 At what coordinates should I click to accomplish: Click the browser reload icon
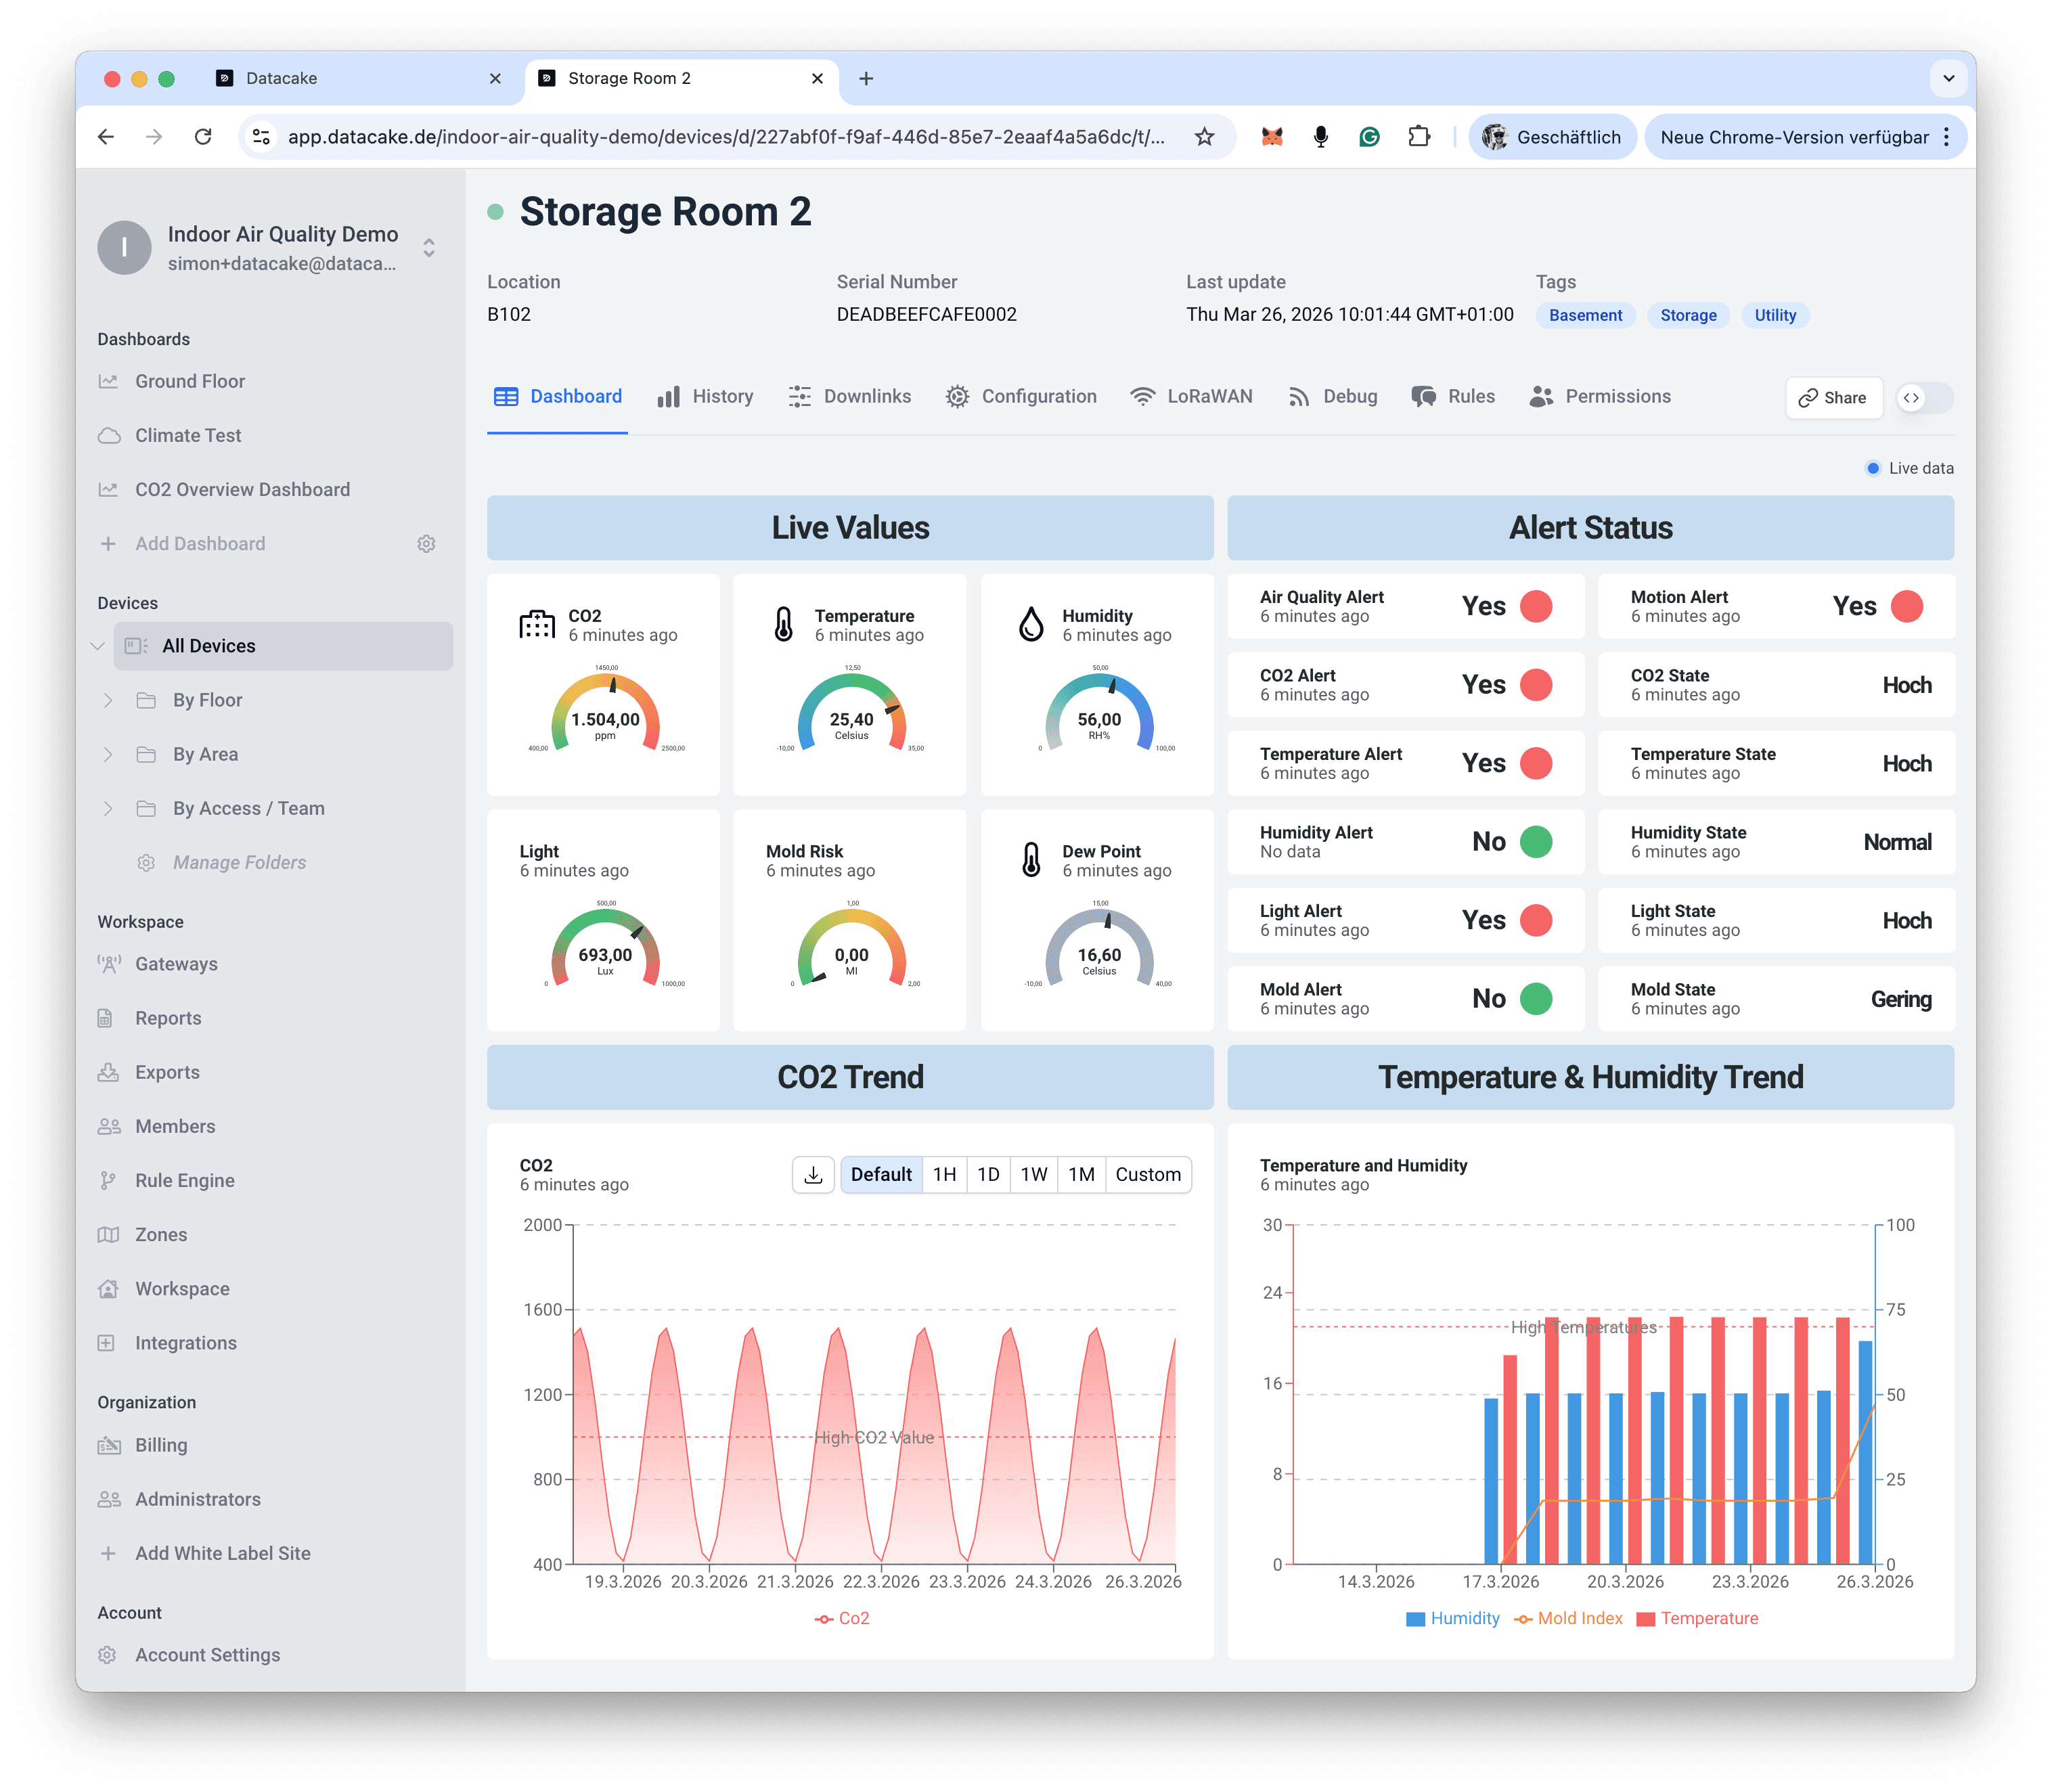203,137
